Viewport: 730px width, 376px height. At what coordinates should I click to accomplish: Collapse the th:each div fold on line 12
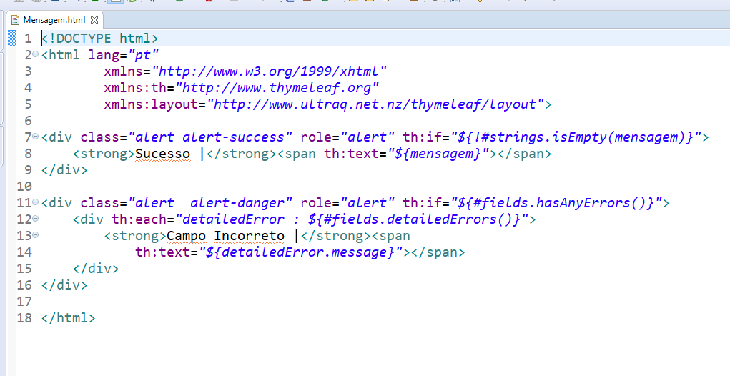(36, 219)
